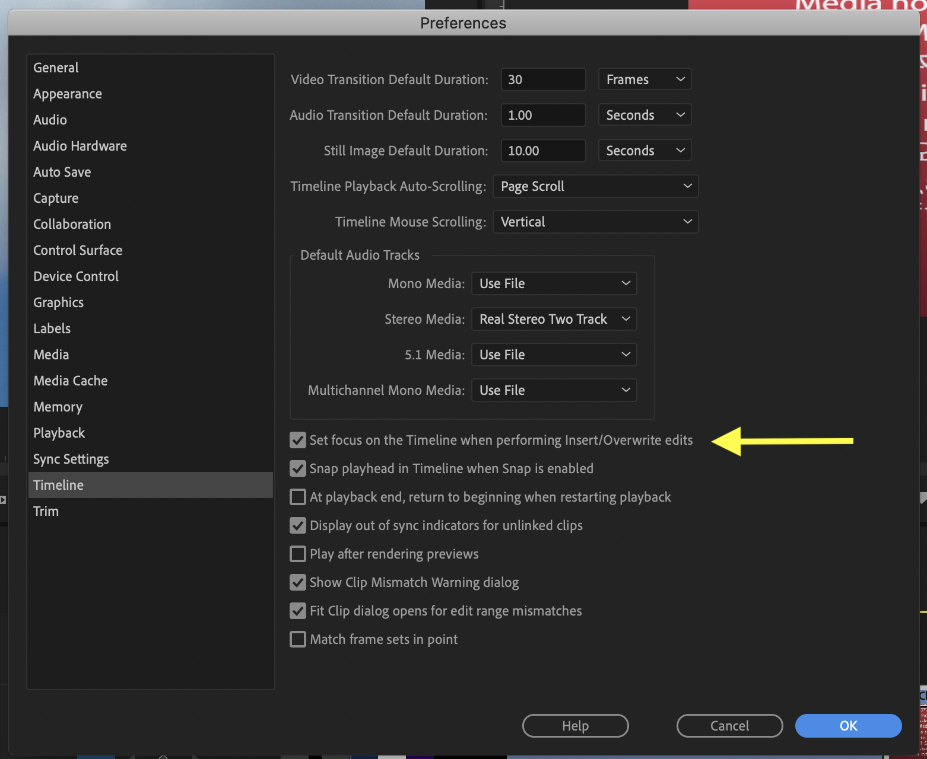Viewport: 927px width, 759px height.
Task: Enable 'Play after rendering previews'
Action: pyautogui.click(x=297, y=554)
